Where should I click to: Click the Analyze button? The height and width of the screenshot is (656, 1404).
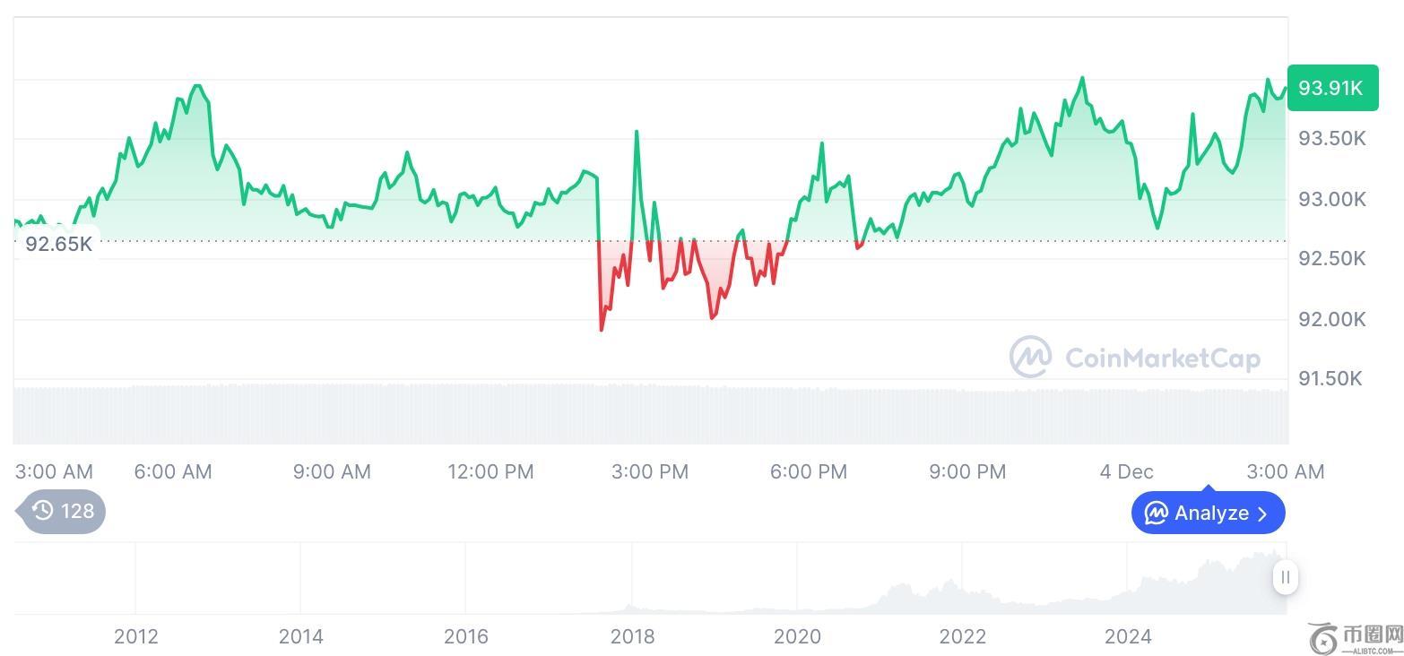pyautogui.click(x=1208, y=513)
